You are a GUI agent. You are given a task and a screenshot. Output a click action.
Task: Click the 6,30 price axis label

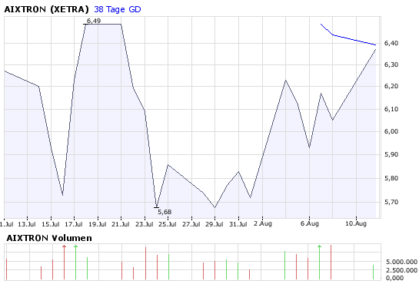pyautogui.click(x=391, y=64)
